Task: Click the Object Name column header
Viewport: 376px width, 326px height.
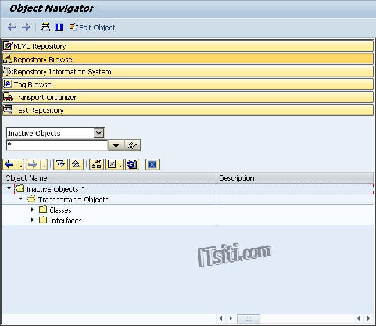Action: click(109, 178)
